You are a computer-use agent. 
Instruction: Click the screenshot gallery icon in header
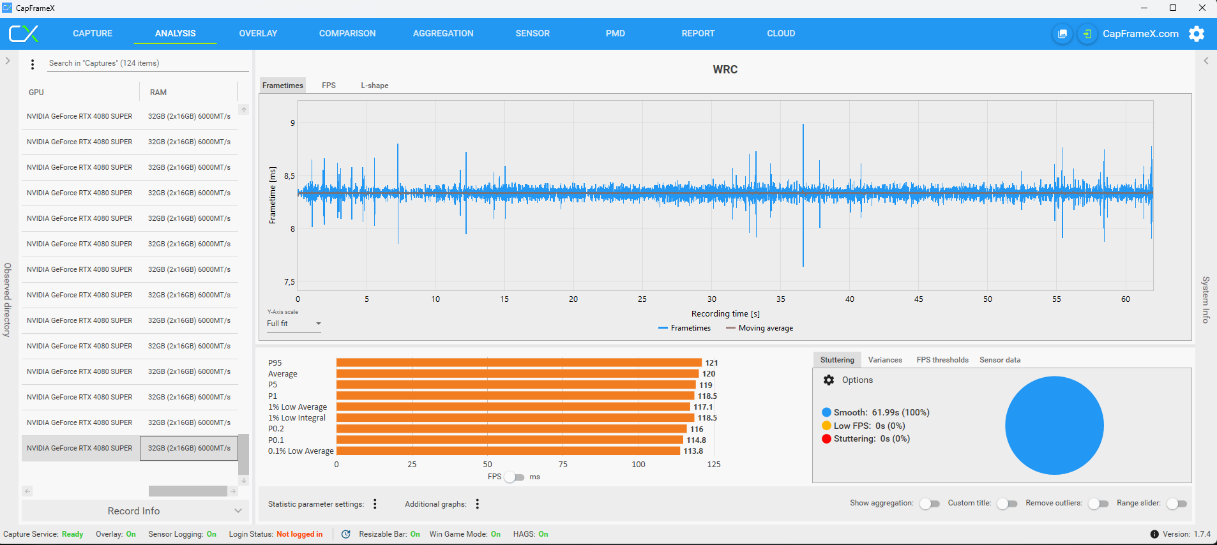click(1062, 34)
